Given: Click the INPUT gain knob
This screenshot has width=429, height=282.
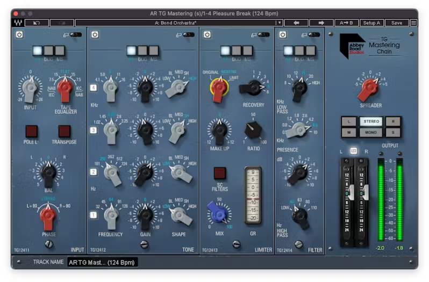Looking at the screenshot, I should 30,89.
